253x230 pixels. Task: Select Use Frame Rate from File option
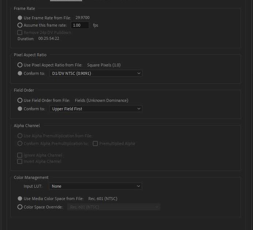(20, 18)
